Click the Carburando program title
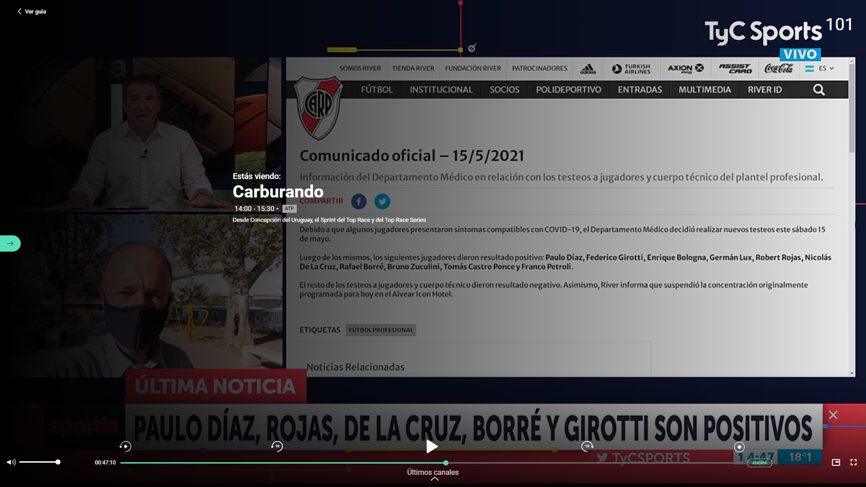The width and height of the screenshot is (866, 487). (278, 192)
